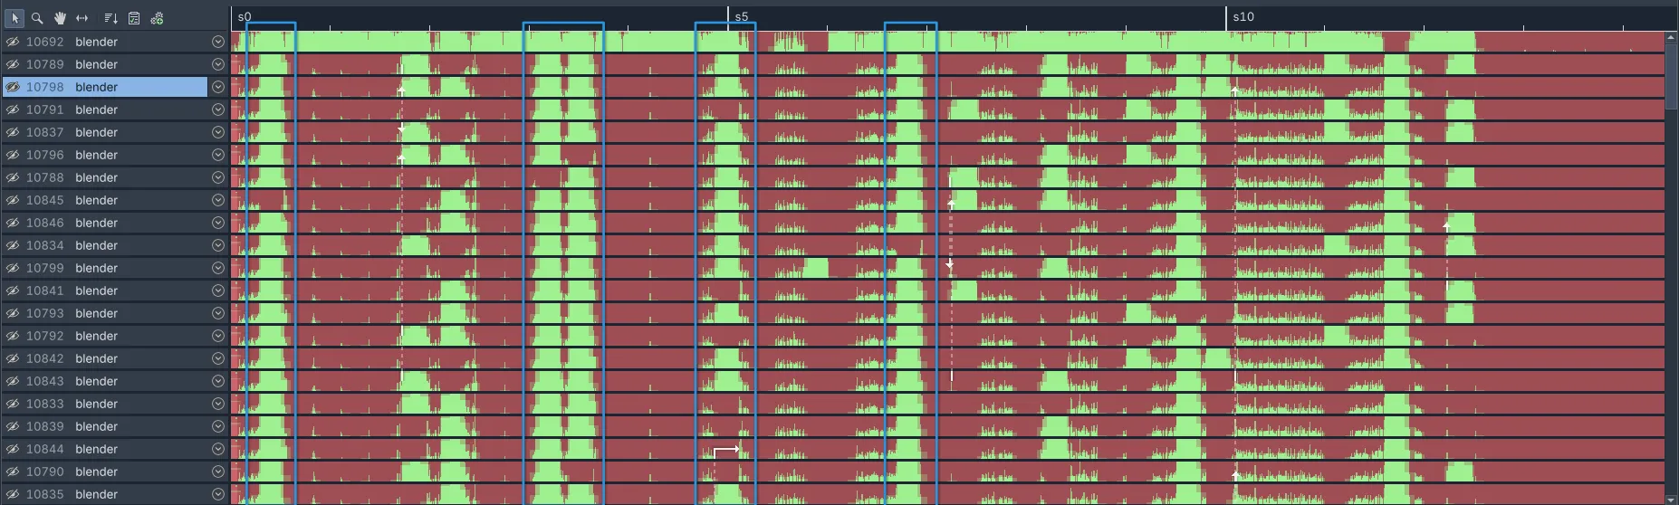Click white arrow marker in thread 10844 track
The width and height of the screenshot is (1679, 505).
(726, 449)
